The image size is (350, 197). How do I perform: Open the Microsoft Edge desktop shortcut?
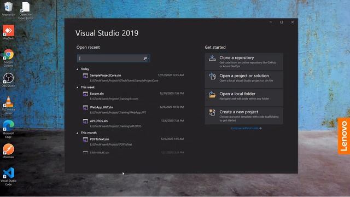(x=9, y=129)
